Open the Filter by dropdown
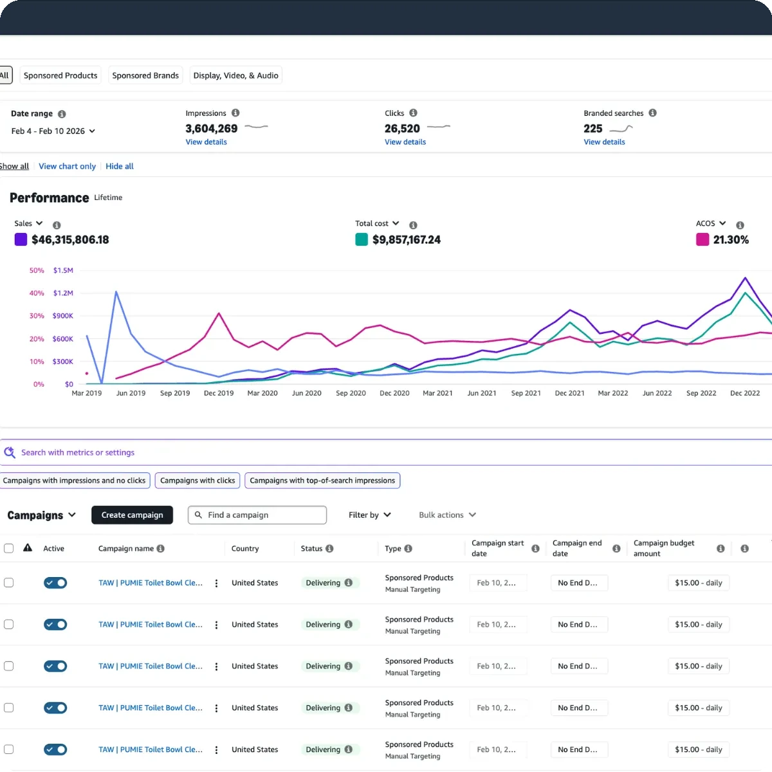The width and height of the screenshot is (772, 772). (x=370, y=515)
